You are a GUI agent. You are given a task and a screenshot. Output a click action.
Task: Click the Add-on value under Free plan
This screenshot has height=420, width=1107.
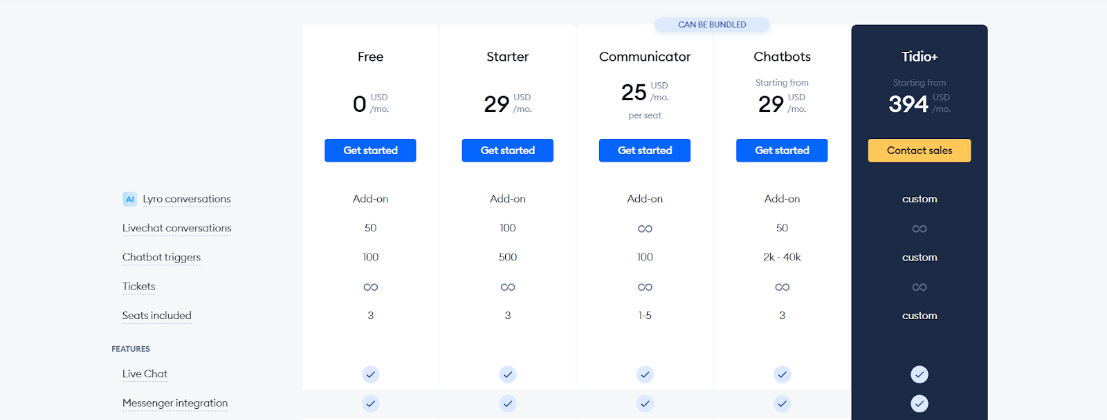(371, 199)
